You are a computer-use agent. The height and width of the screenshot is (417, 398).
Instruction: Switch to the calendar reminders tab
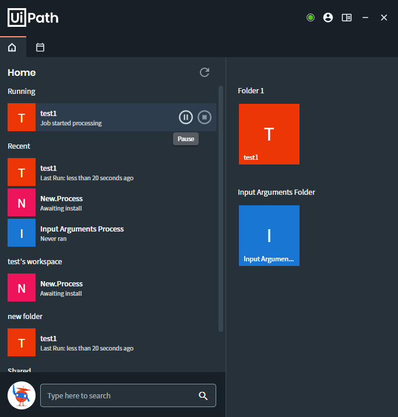click(x=40, y=47)
